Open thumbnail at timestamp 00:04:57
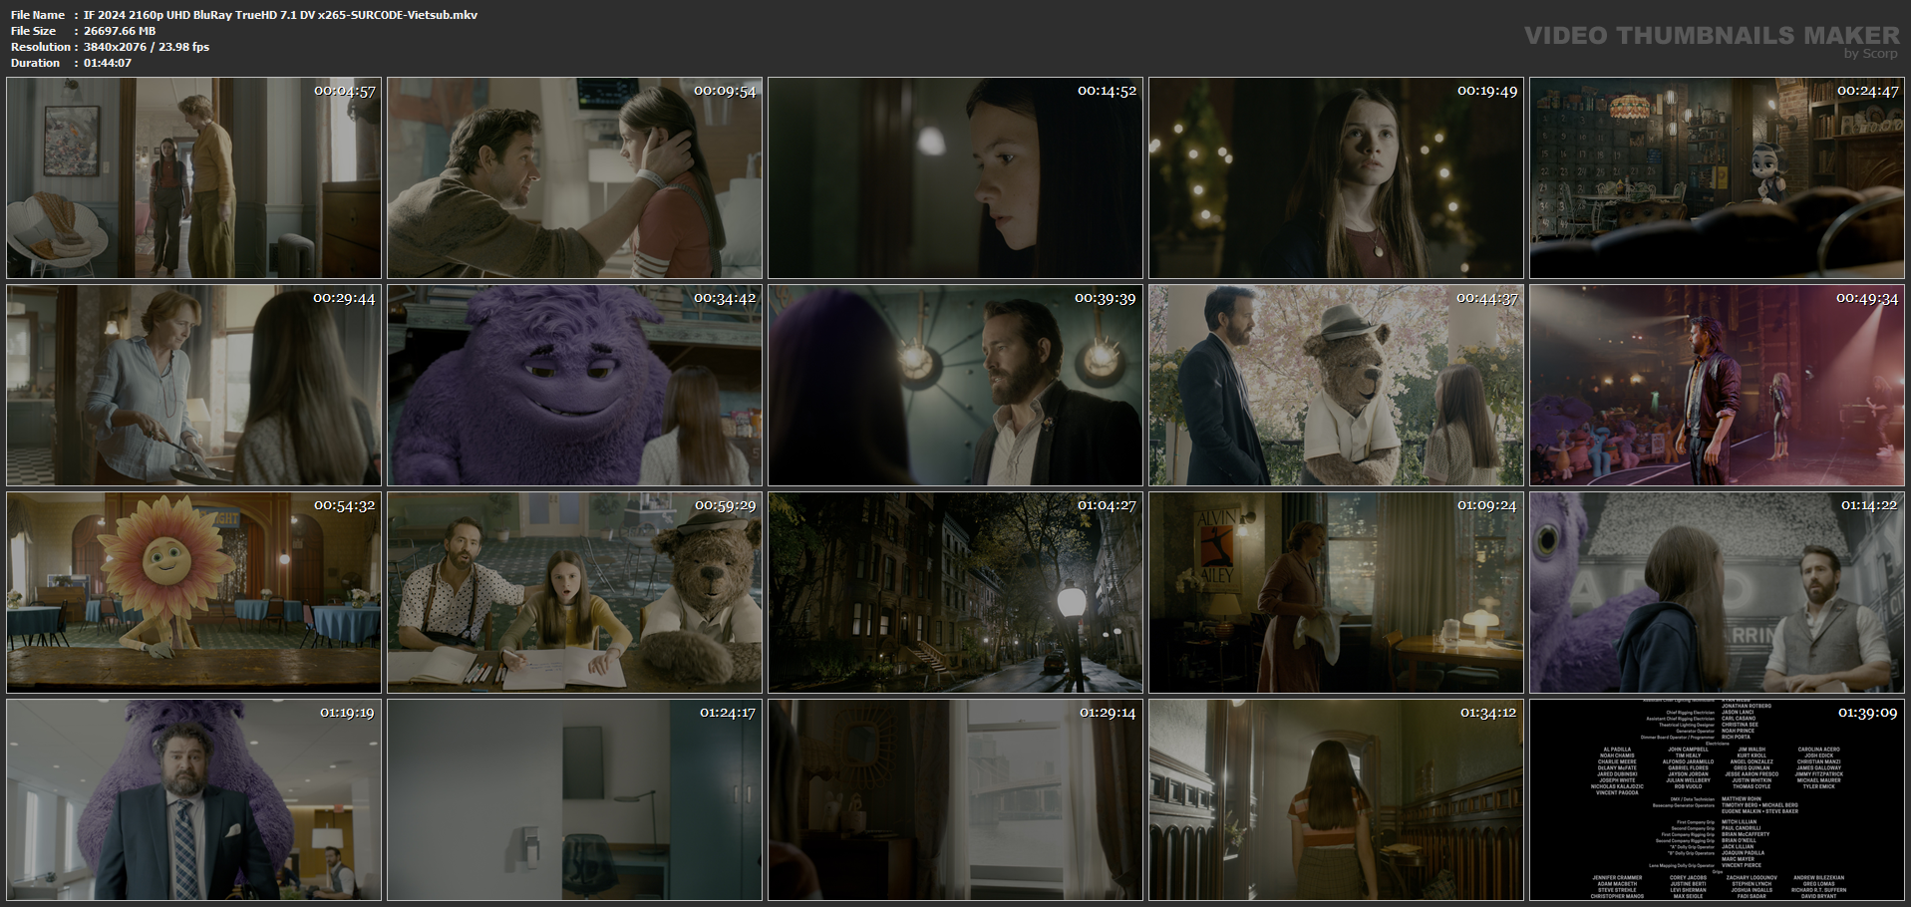This screenshot has width=1911, height=907. (193, 177)
